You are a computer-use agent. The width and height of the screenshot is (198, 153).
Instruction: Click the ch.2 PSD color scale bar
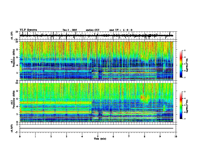point(181,105)
